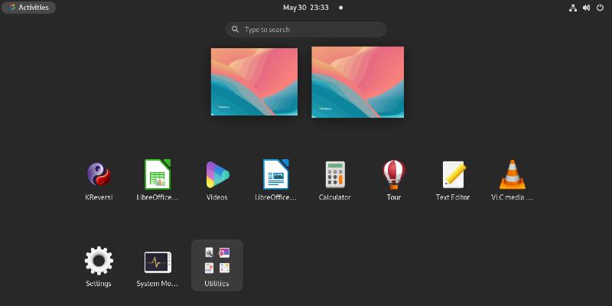Launch LibreOffice Writer document app
612x306 pixels.
point(275,175)
